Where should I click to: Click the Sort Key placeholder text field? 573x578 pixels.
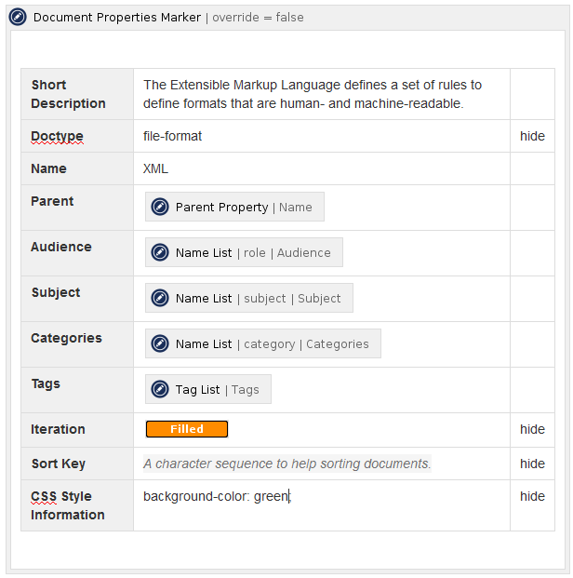pos(286,464)
